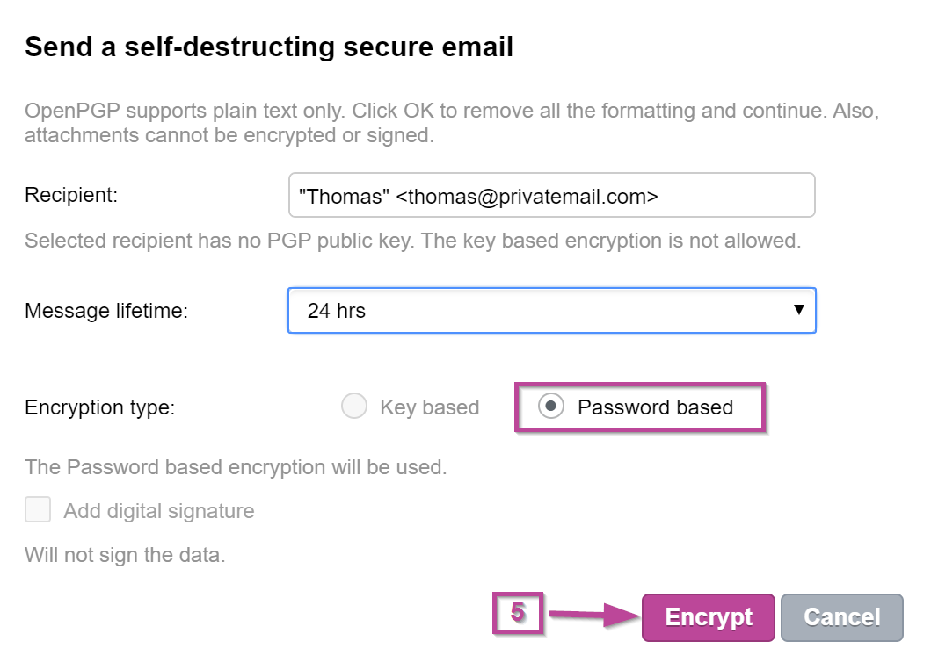This screenshot has width=931, height=670.
Task: Click the black dropdown arrow for Message lifetime
Action: (x=798, y=310)
